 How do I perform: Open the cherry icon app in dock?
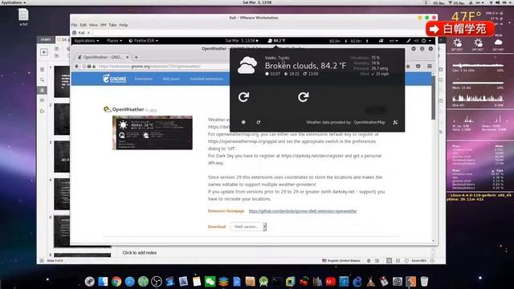[x=304, y=281]
